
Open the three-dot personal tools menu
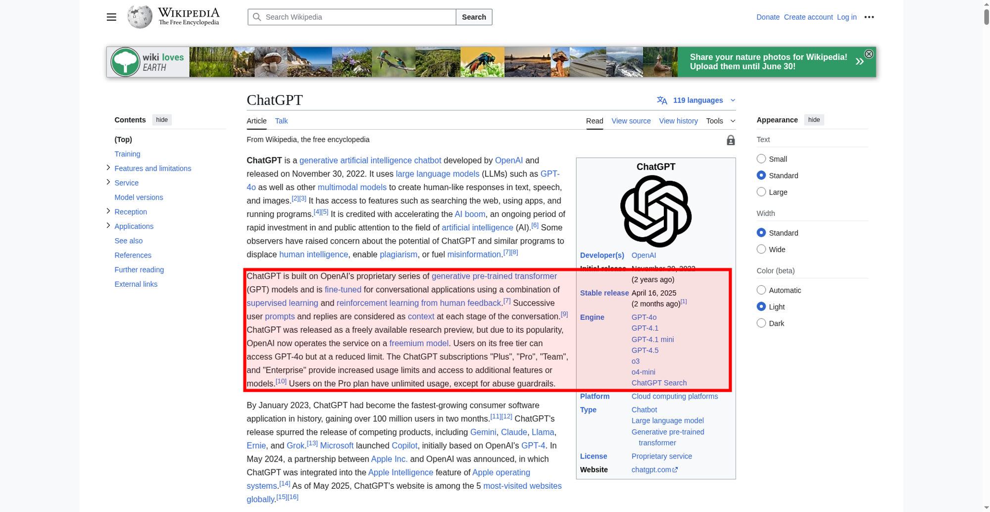coord(869,17)
